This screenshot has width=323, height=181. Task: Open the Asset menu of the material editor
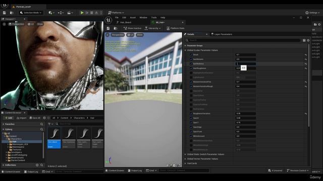(133, 18)
